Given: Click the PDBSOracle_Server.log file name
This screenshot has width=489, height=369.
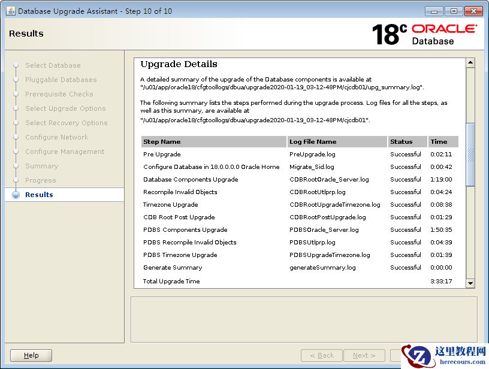Looking at the screenshot, I should click(324, 229).
